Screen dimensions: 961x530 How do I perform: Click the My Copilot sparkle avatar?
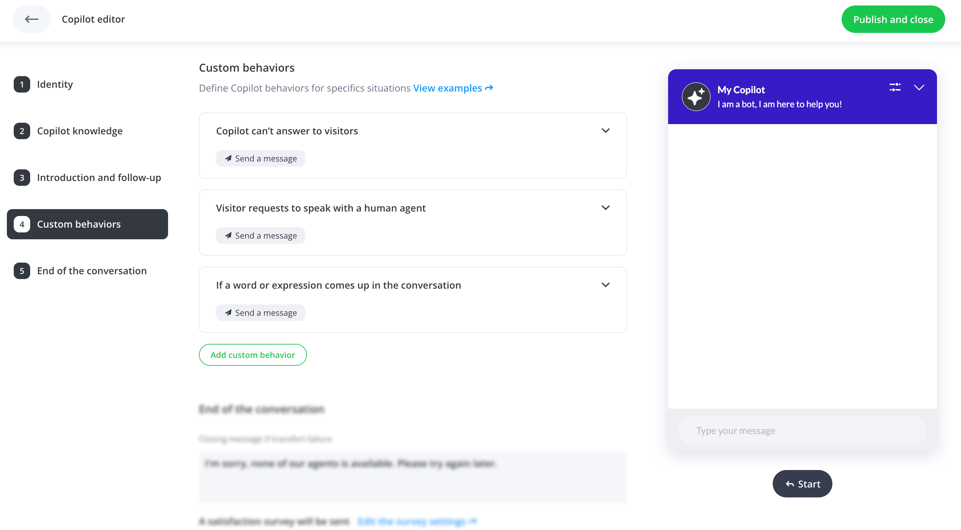[x=696, y=97]
